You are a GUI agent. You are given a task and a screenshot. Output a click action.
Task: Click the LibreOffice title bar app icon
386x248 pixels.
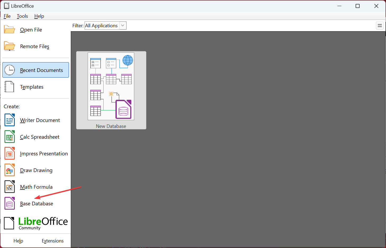coord(7,6)
